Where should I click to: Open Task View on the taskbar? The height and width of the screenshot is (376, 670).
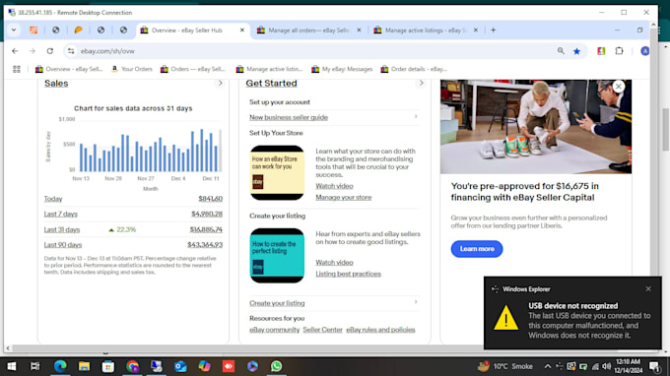[x=35, y=366]
